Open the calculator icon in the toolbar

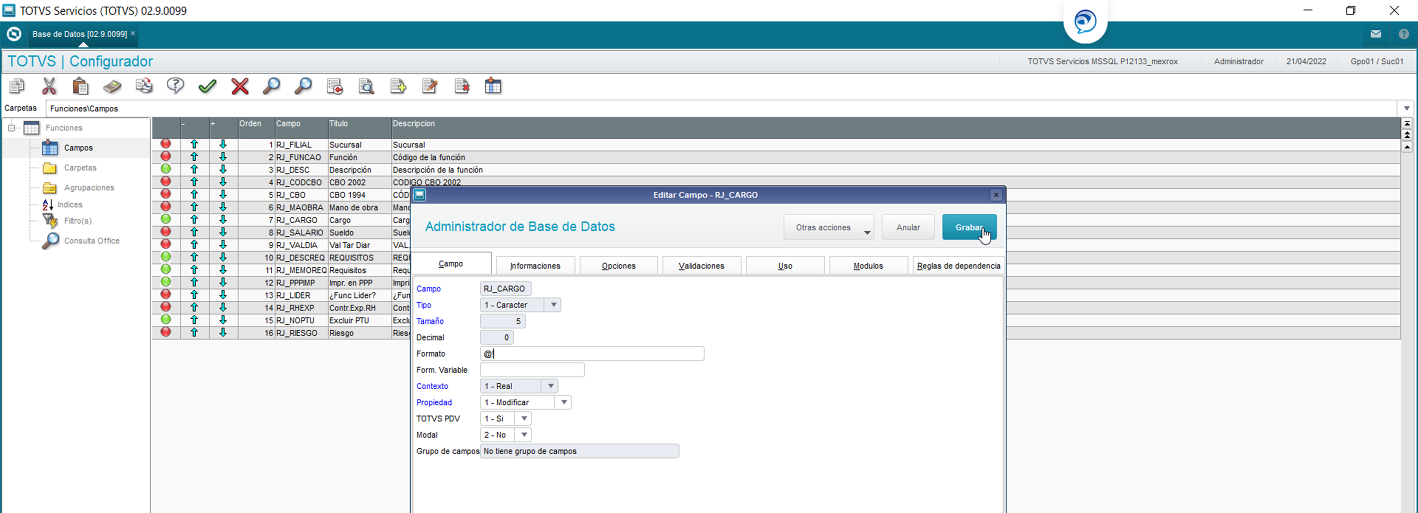tap(112, 86)
